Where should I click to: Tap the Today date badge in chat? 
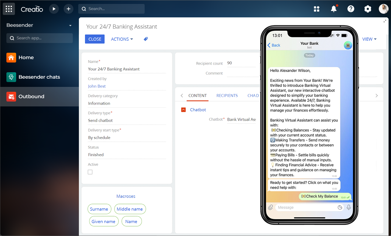click(x=309, y=55)
